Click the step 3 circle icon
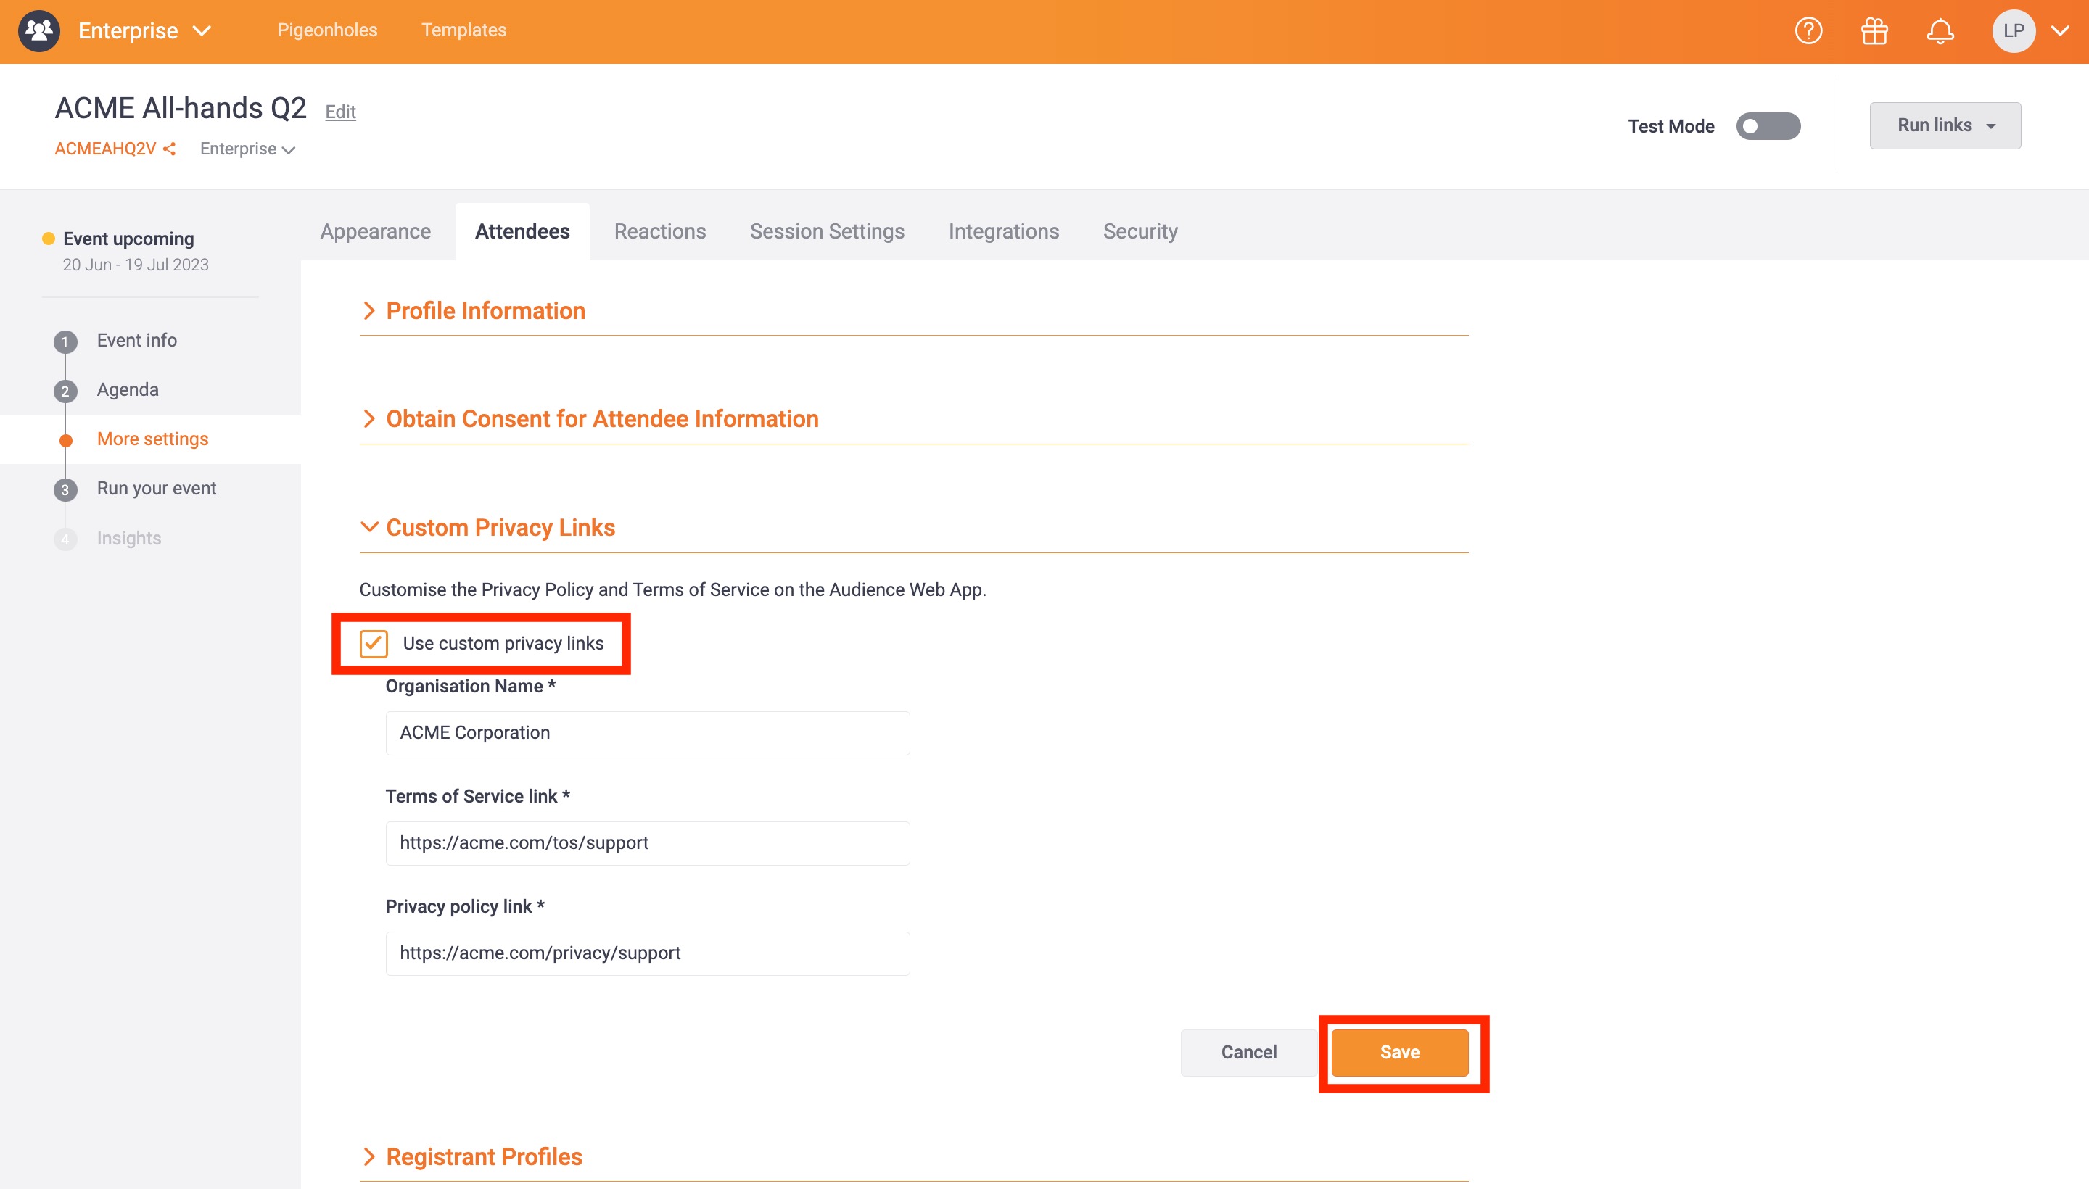This screenshot has height=1189, width=2089. click(x=65, y=489)
